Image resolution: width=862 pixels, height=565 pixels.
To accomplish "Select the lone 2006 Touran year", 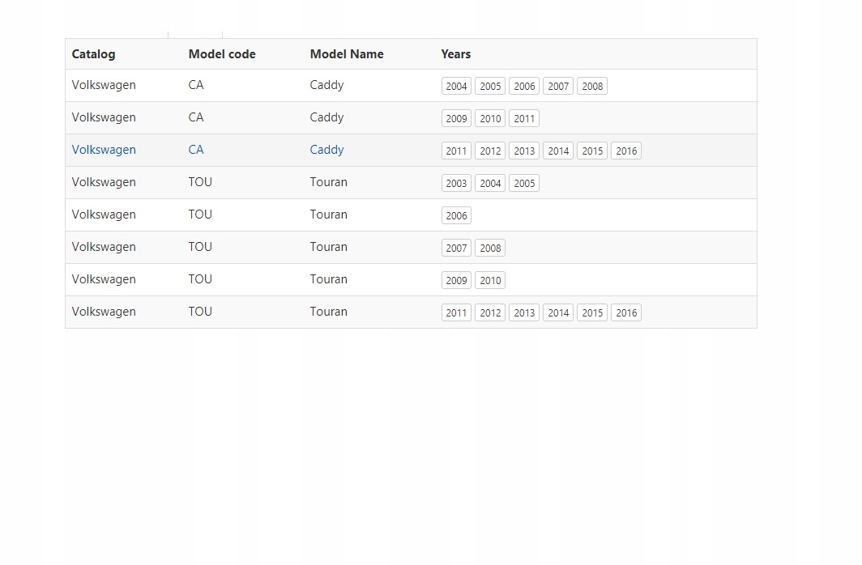I will pos(456,216).
